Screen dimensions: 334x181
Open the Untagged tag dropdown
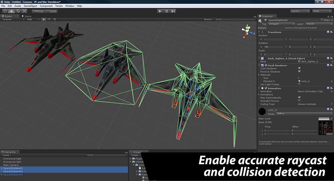point(281,24)
